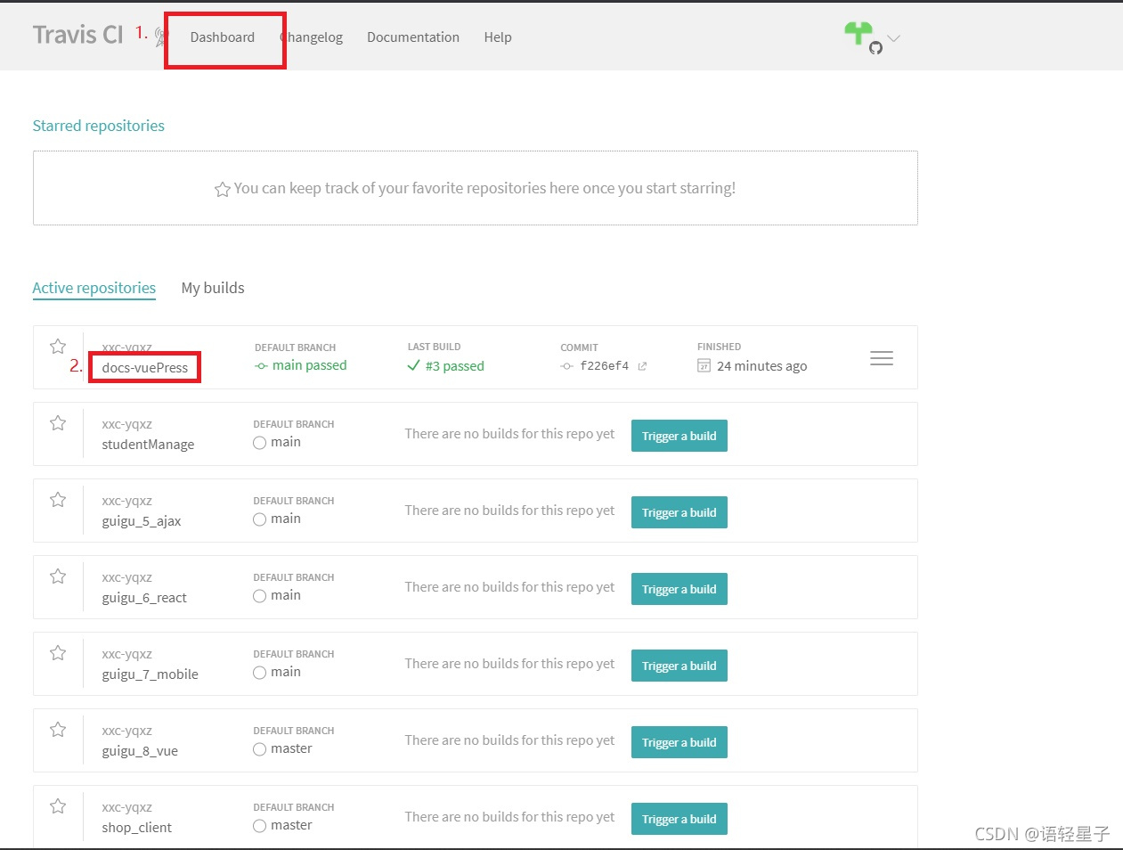Viewport: 1123px width, 850px height.
Task: Star the shop_client repository
Action: pyautogui.click(x=58, y=805)
